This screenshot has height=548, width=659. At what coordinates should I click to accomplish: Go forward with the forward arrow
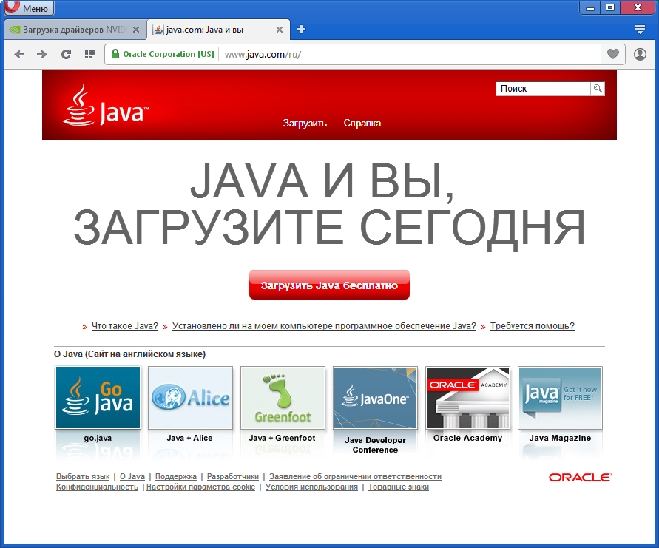coord(42,54)
